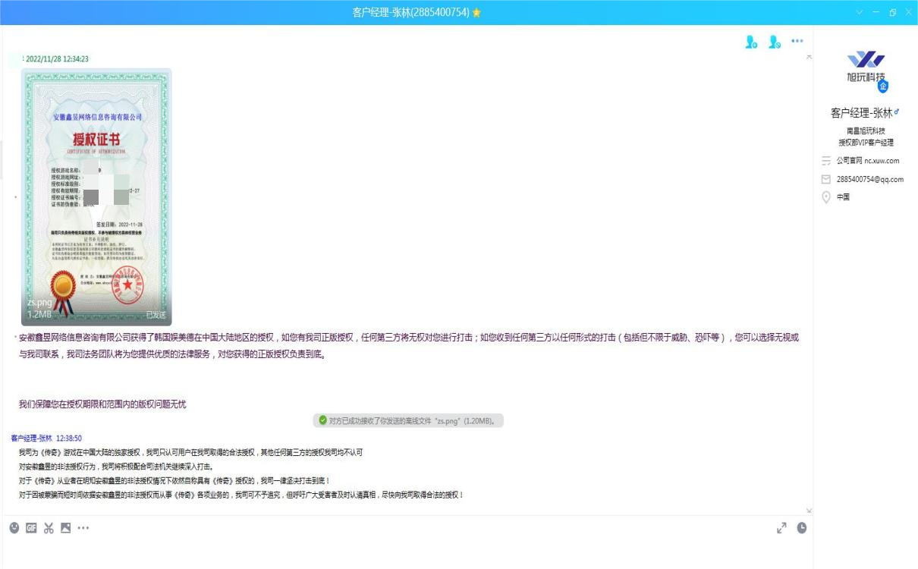This screenshot has width=918, height=569.
Task: Click the male gender symbol by 张林
Action: tap(897, 112)
